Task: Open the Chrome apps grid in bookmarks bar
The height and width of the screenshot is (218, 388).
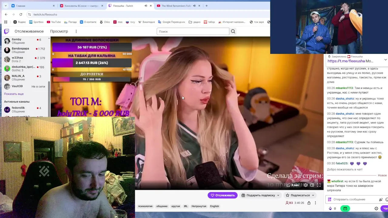Action: [x=5, y=22]
